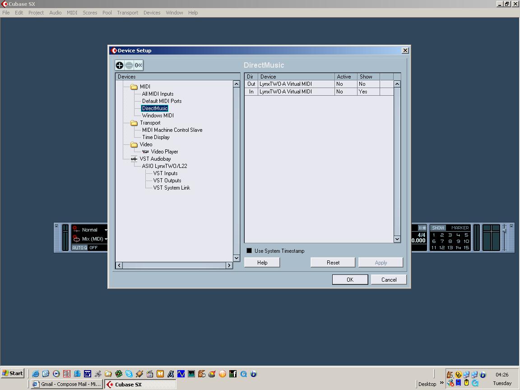520x390 pixels.
Task: Click the Transport folder icon
Action: [134, 123]
